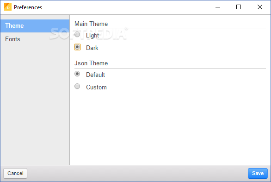Image resolution: width=271 pixels, height=182 pixels.
Task: Click the app icon in title bar
Action: point(8,7)
